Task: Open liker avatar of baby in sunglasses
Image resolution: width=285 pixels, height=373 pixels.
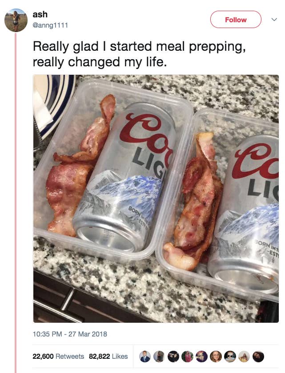Action: (230, 357)
